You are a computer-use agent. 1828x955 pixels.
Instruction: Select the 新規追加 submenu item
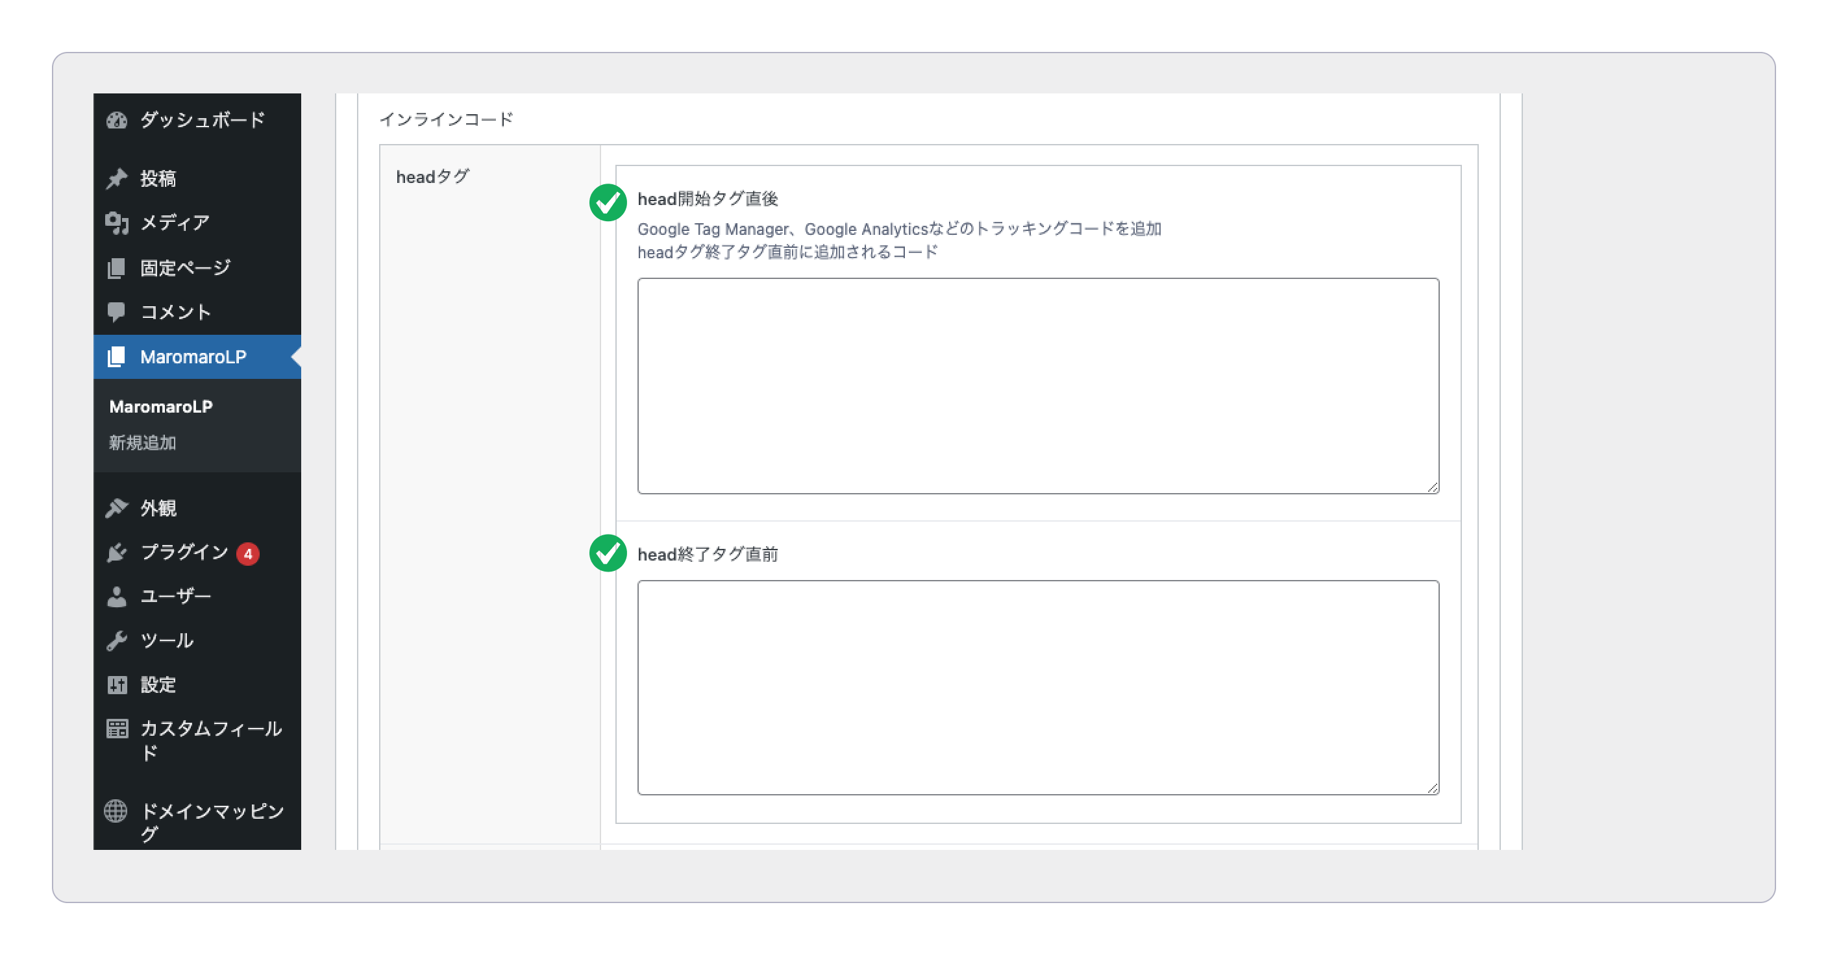(x=143, y=443)
